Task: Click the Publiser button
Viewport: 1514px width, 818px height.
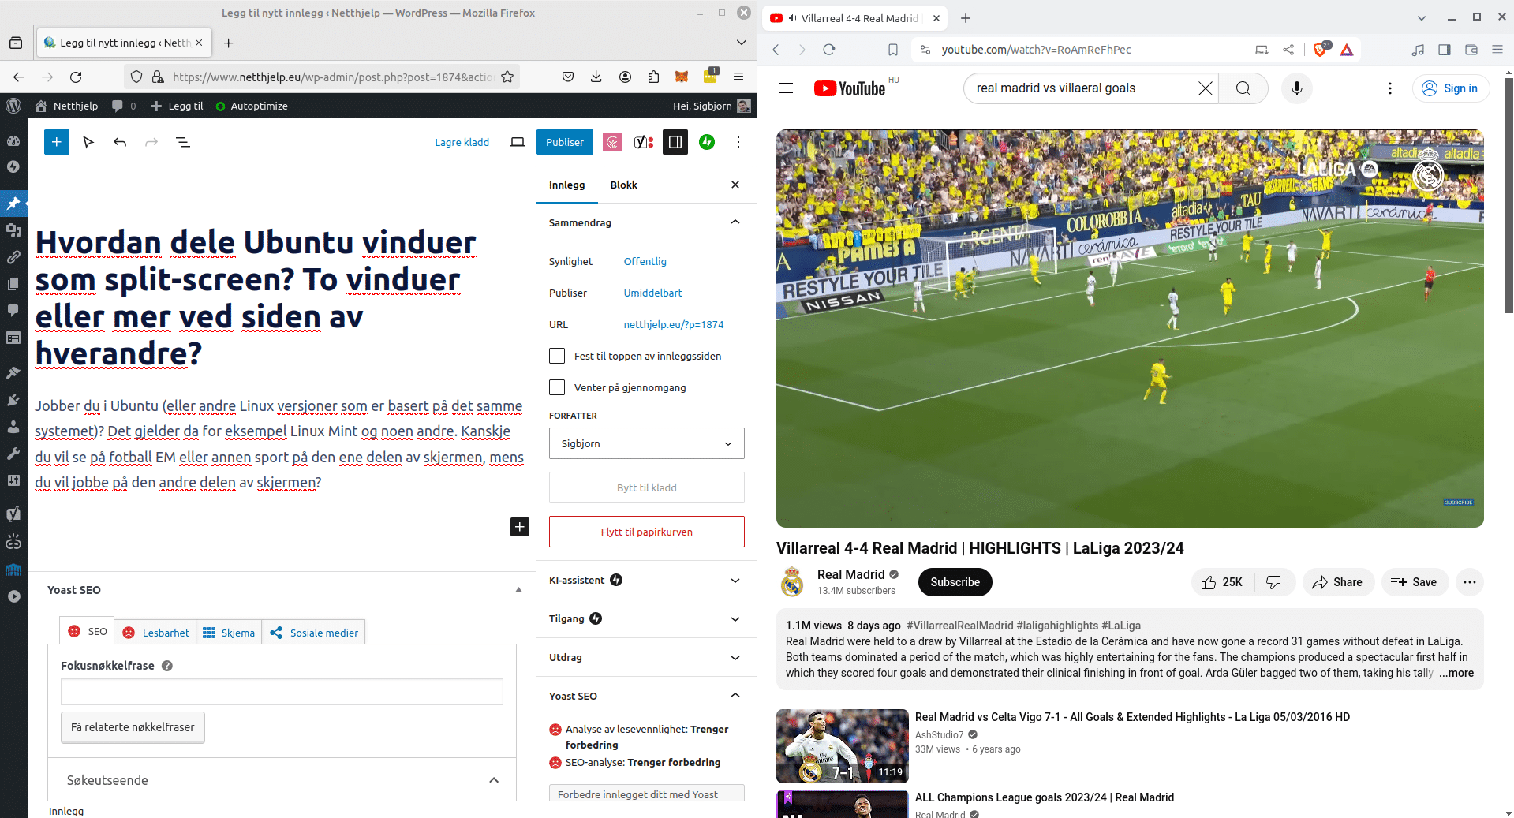Action: tap(565, 142)
